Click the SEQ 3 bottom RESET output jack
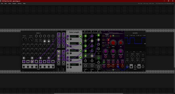 [53, 67]
